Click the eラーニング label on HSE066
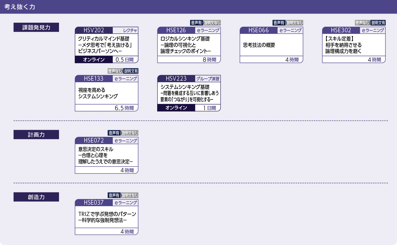 pyautogui.click(x=291, y=30)
